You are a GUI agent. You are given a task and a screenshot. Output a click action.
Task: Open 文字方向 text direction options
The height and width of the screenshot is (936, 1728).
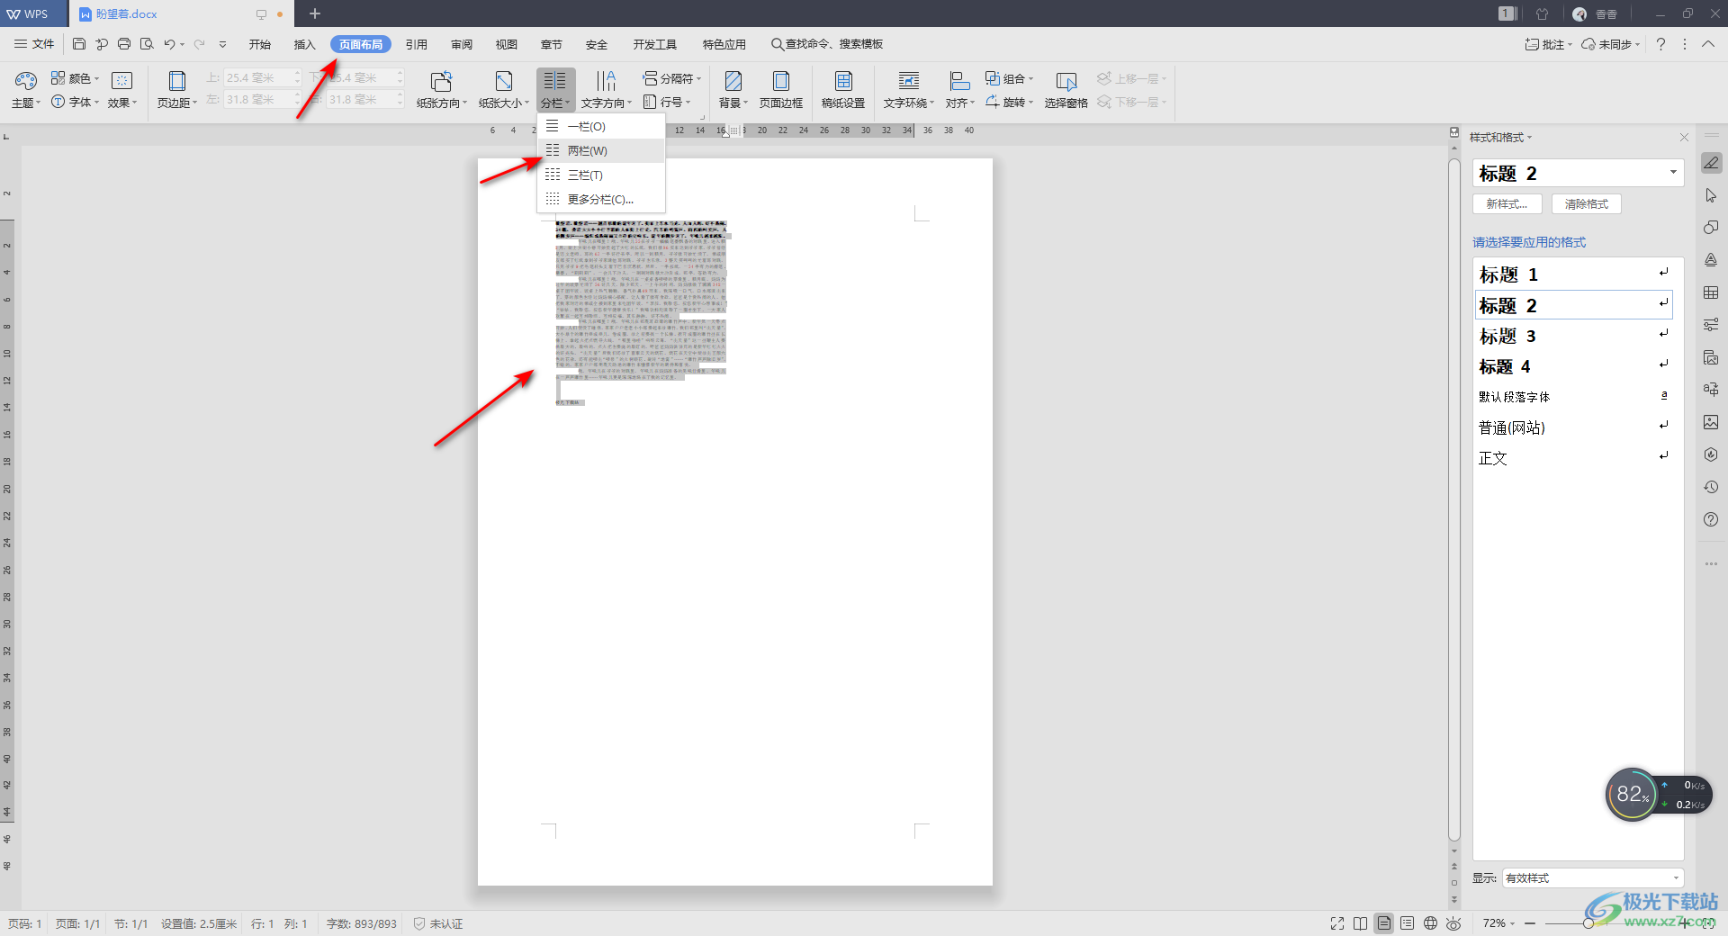point(607,90)
